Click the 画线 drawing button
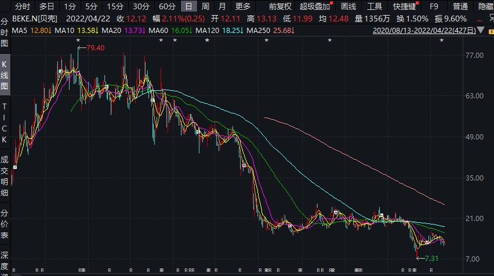Image resolution: width=494 pixels, height=276 pixels. 348,6
